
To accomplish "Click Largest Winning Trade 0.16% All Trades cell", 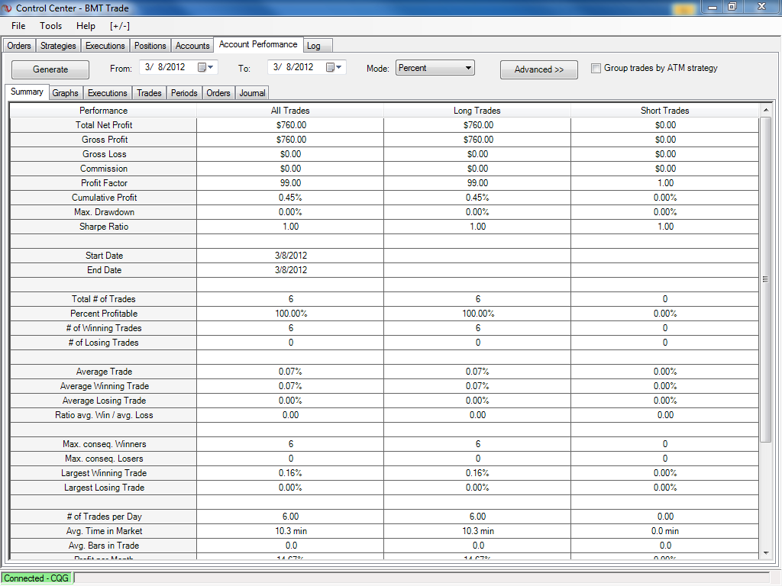I will pos(290,473).
